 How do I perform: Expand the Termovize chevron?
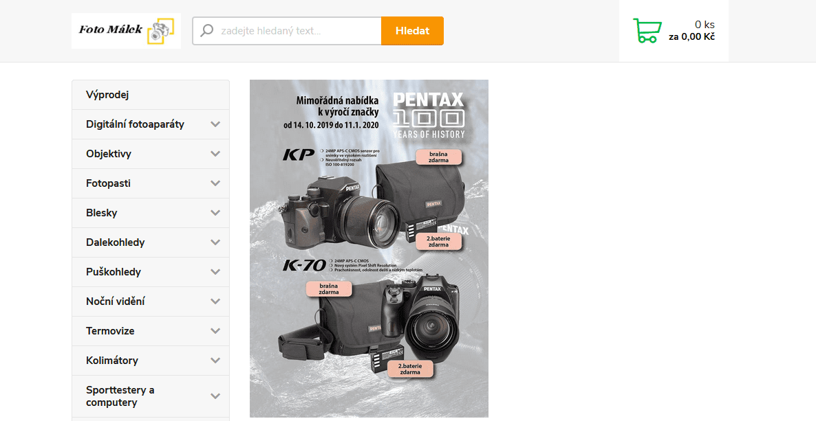pos(215,331)
